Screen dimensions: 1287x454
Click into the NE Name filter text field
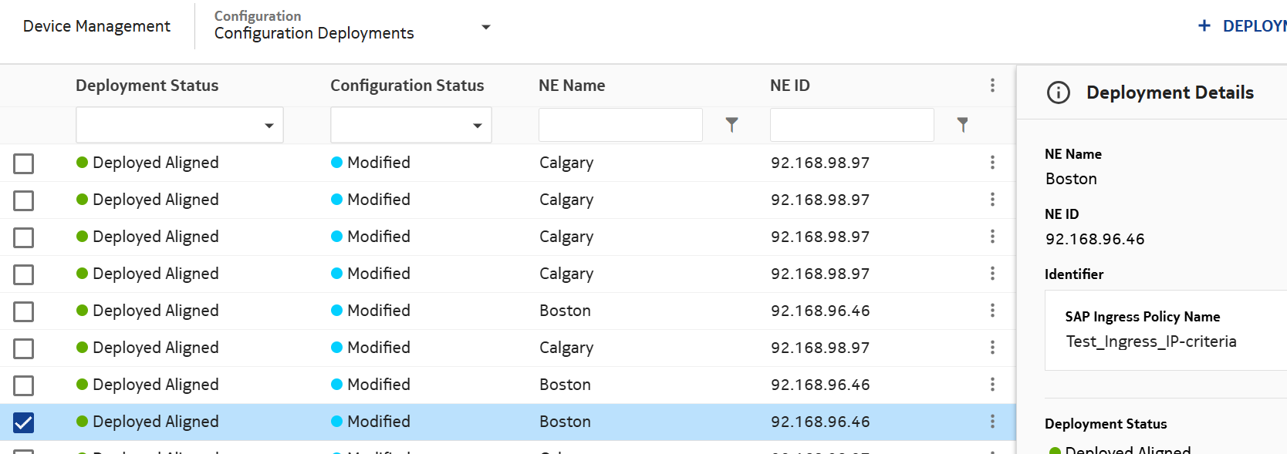click(x=620, y=125)
